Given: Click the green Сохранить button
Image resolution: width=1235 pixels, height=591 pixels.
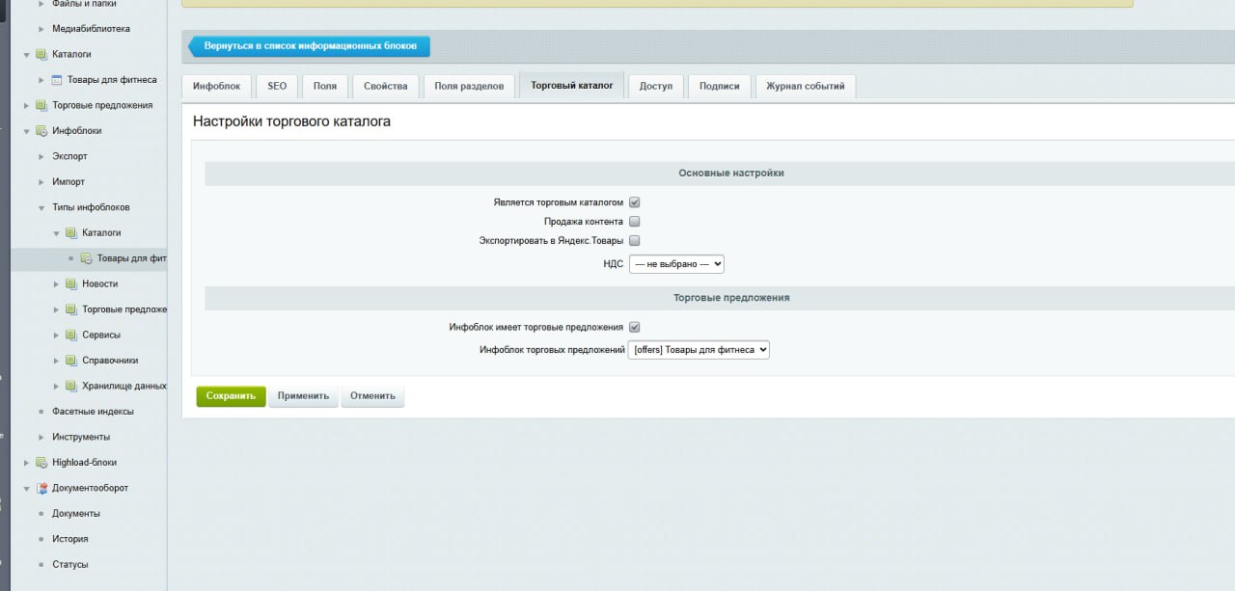Looking at the screenshot, I should [x=231, y=396].
